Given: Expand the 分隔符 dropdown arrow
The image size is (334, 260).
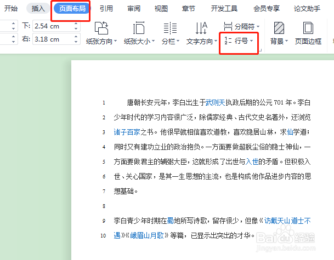Looking at the screenshot, I should pyautogui.click(x=258, y=27).
